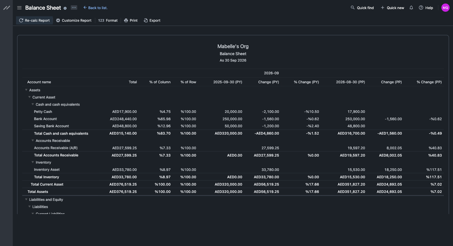Click the Total Current Asset row label

click(x=47, y=184)
